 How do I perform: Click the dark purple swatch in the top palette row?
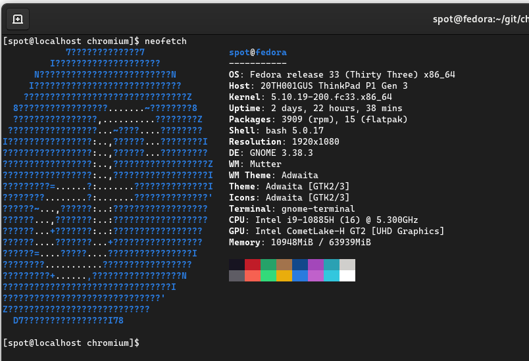(x=316, y=264)
